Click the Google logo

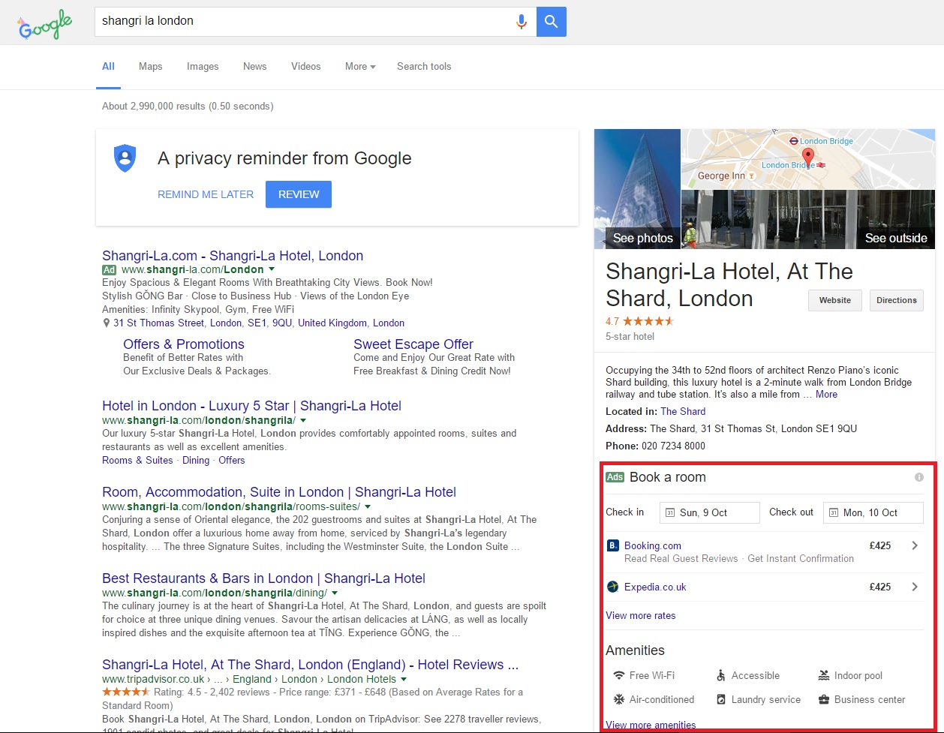point(45,26)
